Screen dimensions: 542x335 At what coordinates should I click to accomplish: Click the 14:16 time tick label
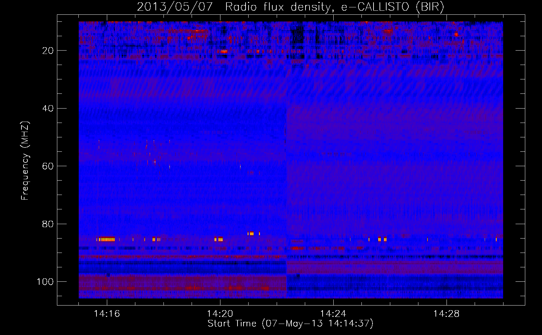coord(107,314)
